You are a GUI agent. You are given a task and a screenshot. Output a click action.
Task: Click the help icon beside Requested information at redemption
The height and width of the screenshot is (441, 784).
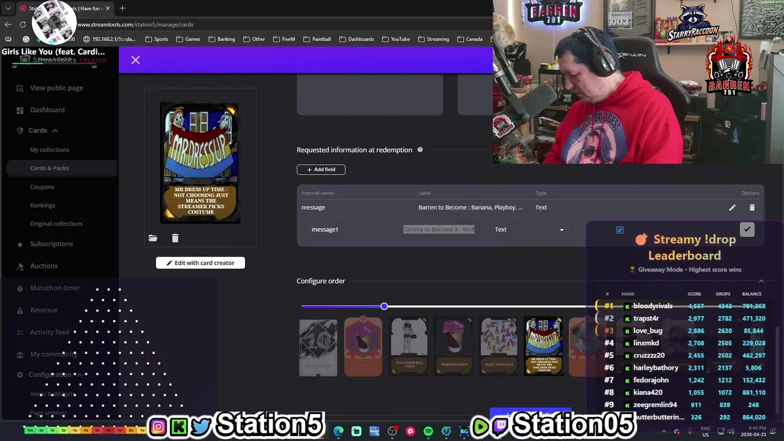(420, 149)
